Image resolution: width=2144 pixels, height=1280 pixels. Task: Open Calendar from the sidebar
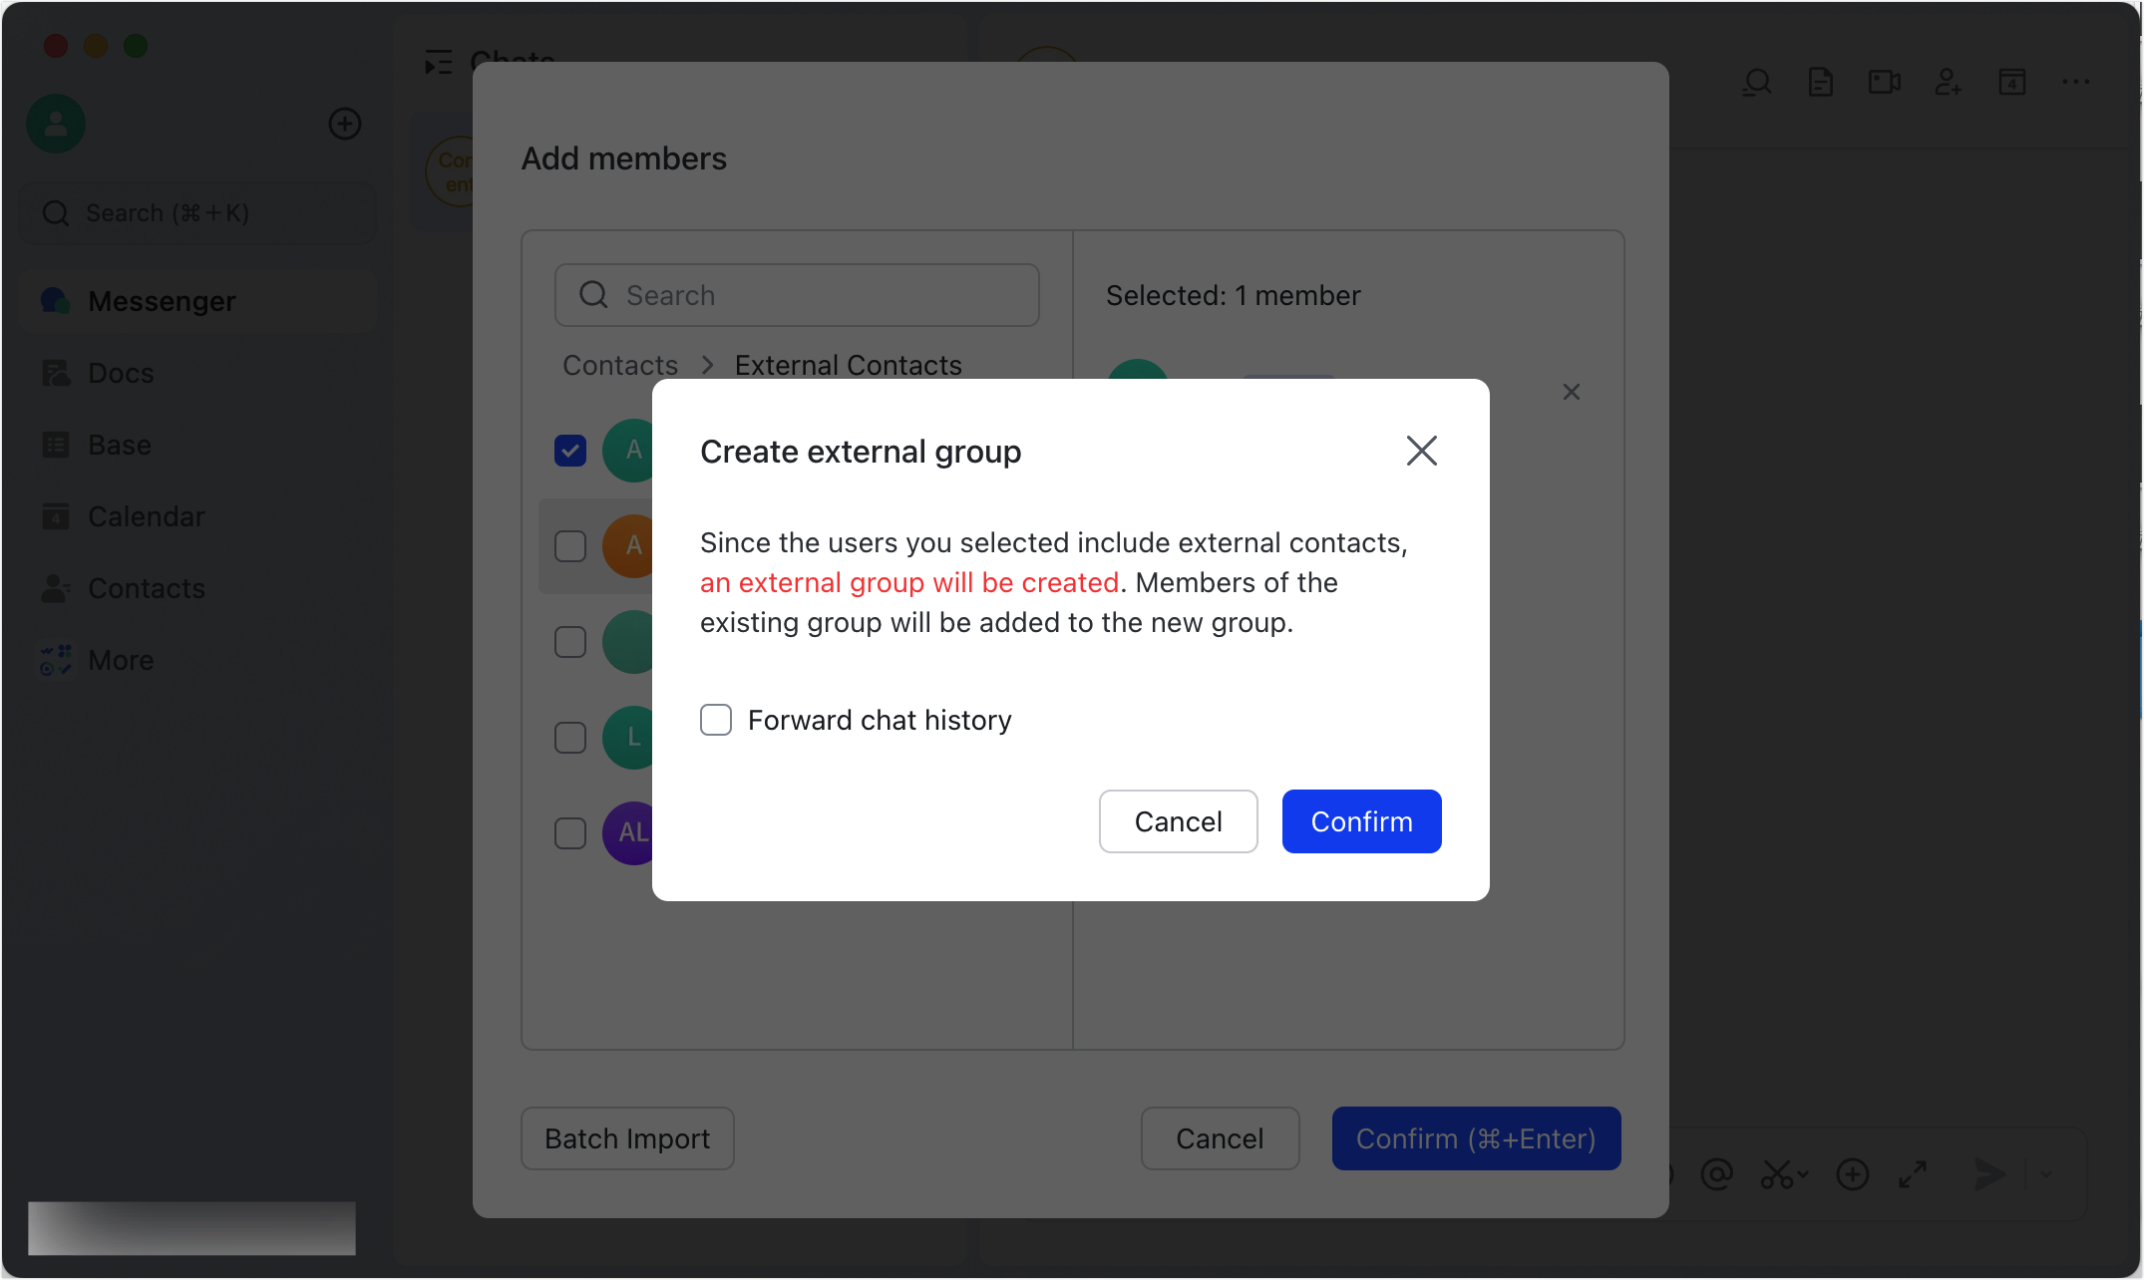coord(146,516)
